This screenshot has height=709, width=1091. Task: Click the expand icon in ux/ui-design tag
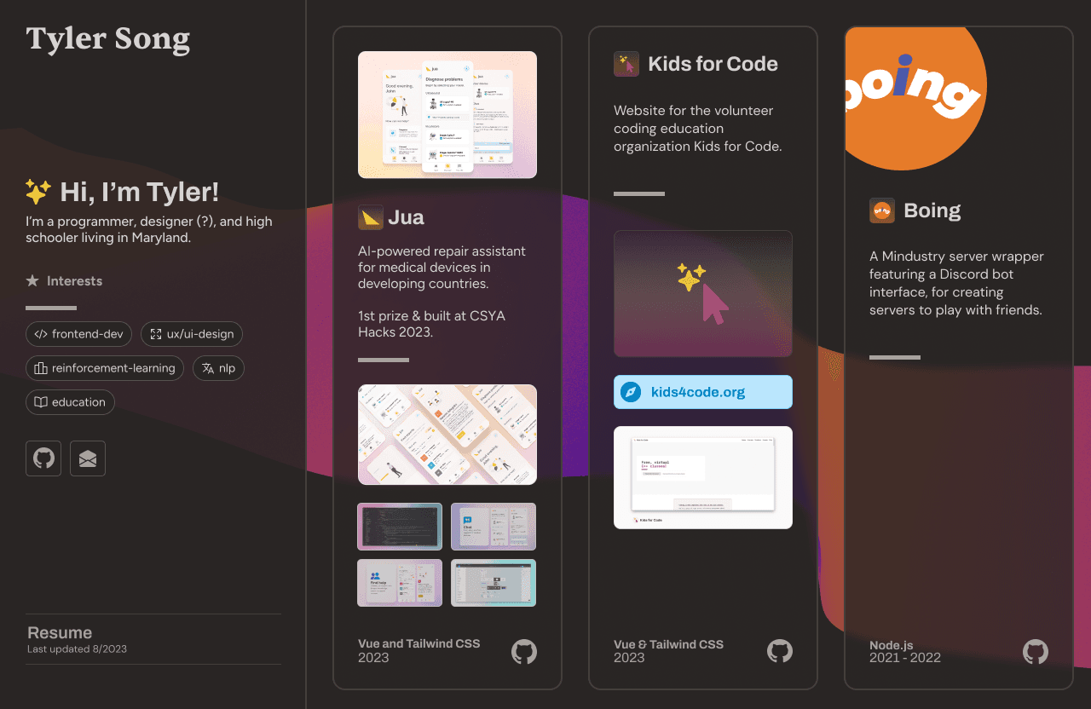(x=155, y=334)
